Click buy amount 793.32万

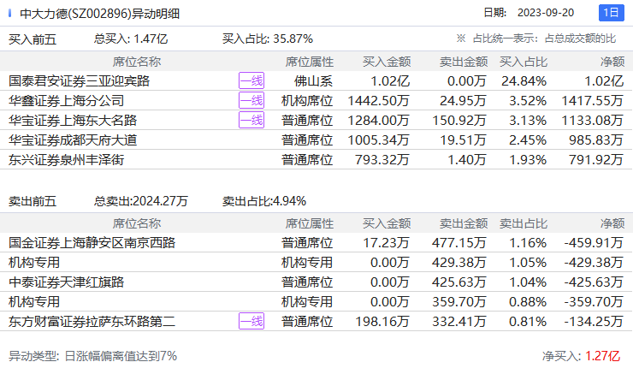point(382,160)
